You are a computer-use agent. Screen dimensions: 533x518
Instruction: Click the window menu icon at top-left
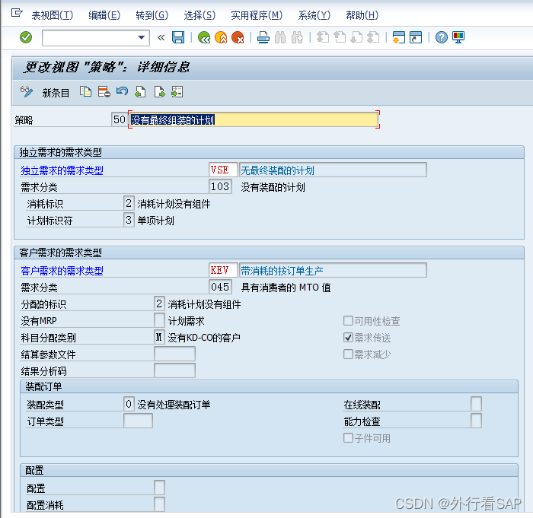(16, 13)
